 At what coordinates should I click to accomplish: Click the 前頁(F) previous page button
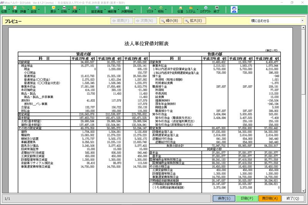pos(122,21)
